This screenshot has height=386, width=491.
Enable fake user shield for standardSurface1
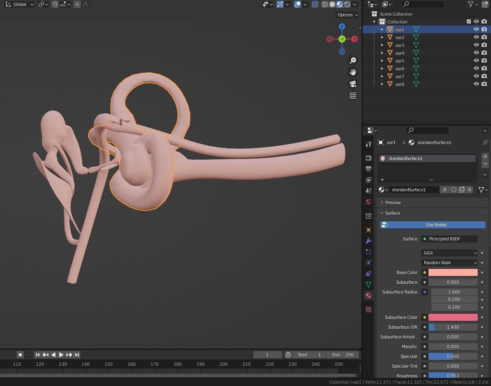[x=454, y=190]
